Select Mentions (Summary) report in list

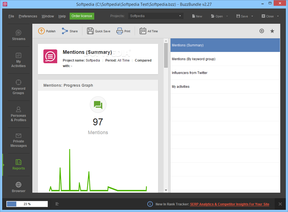pos(225,45)
